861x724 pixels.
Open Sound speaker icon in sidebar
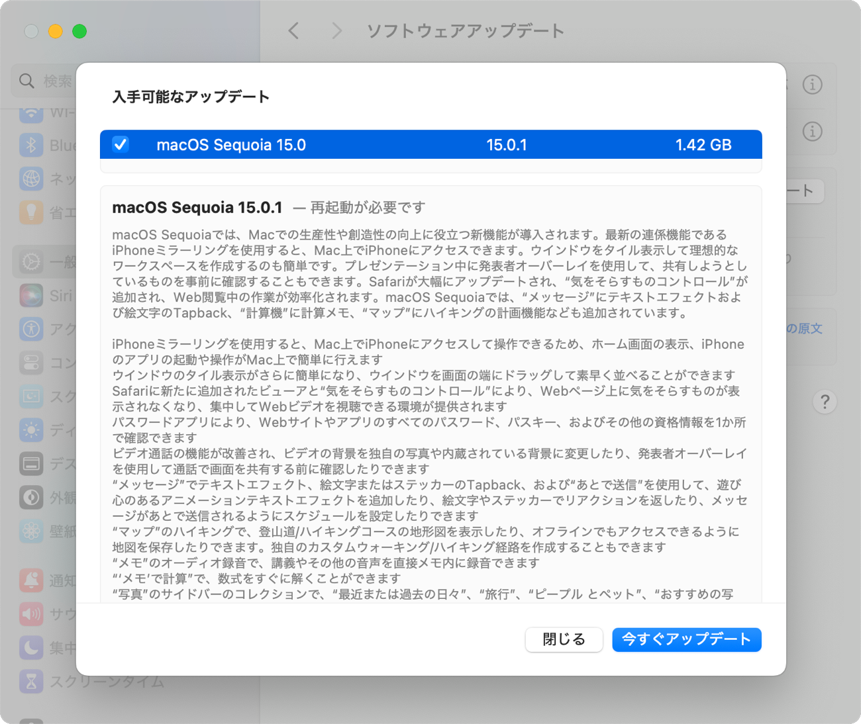pos(31,614)
